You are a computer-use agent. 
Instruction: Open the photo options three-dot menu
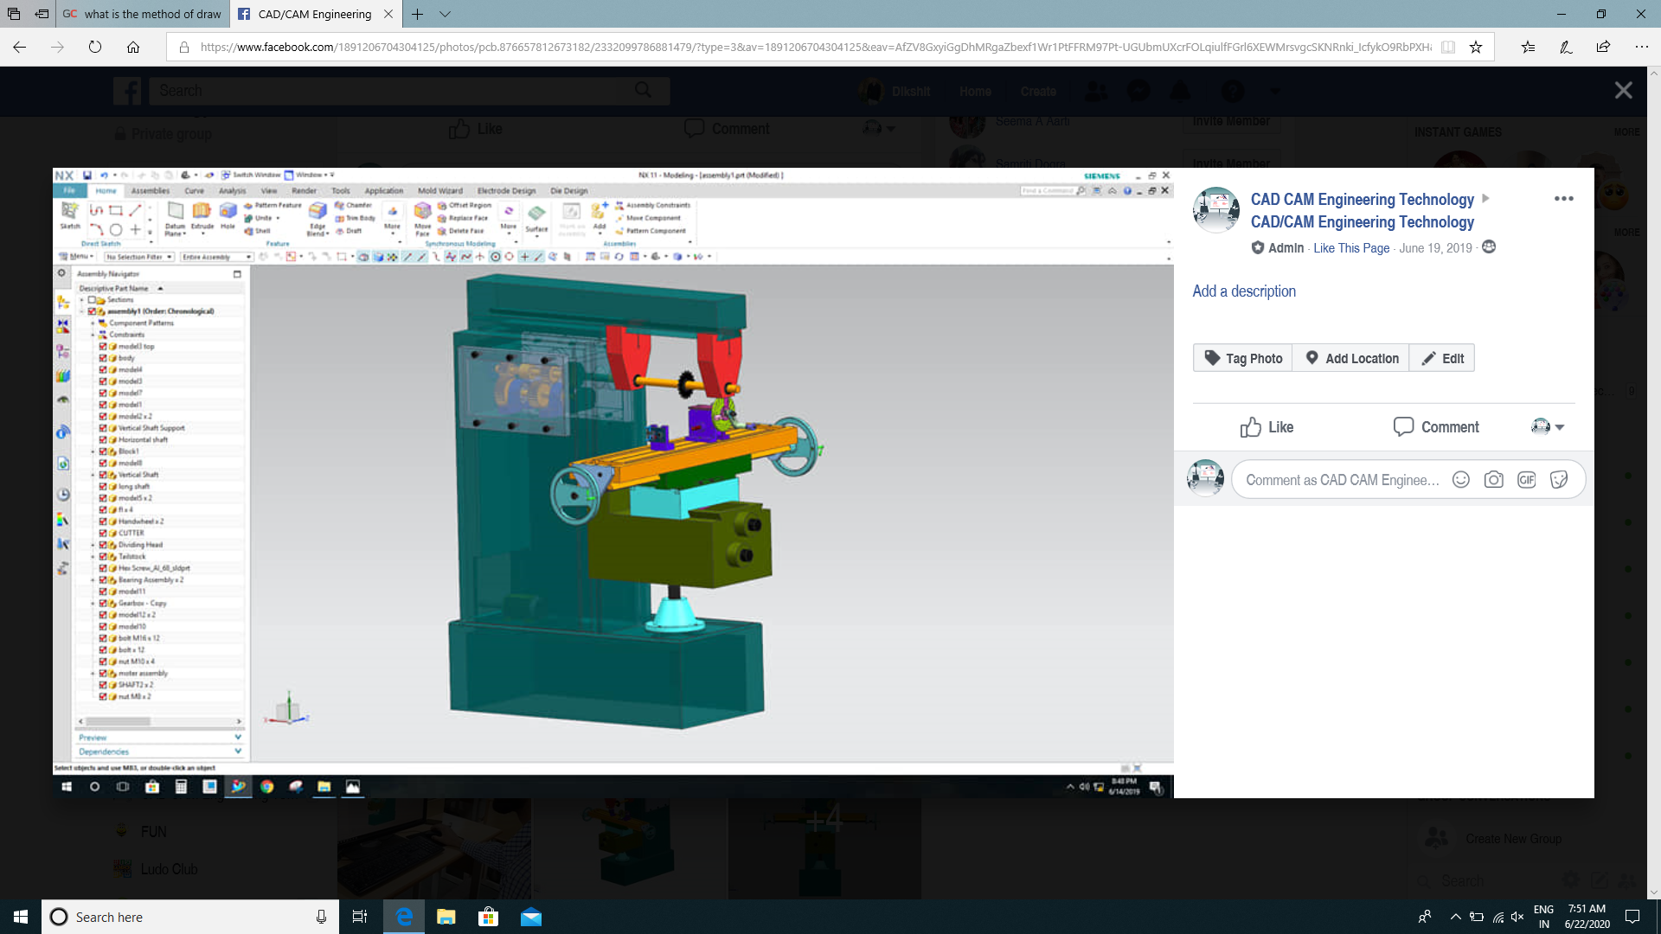1563,199
